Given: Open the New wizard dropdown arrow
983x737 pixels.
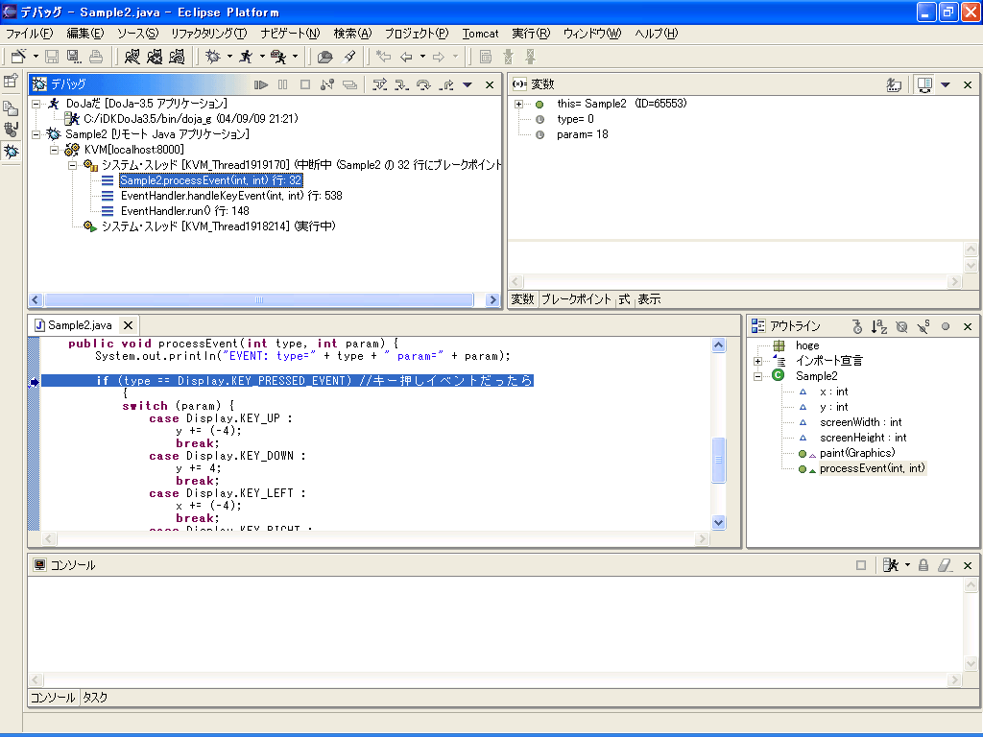Looking at the screenshot, I should (x=36, y=57).
